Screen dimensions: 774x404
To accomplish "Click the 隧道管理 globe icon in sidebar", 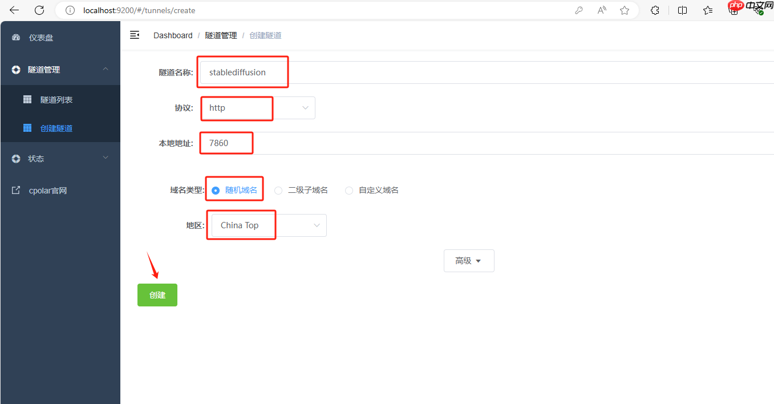I will pos(15,69).
